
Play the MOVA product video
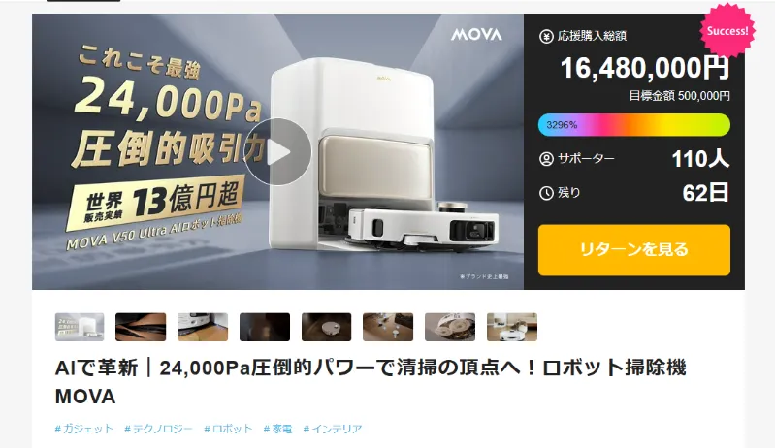coord(277,151)
